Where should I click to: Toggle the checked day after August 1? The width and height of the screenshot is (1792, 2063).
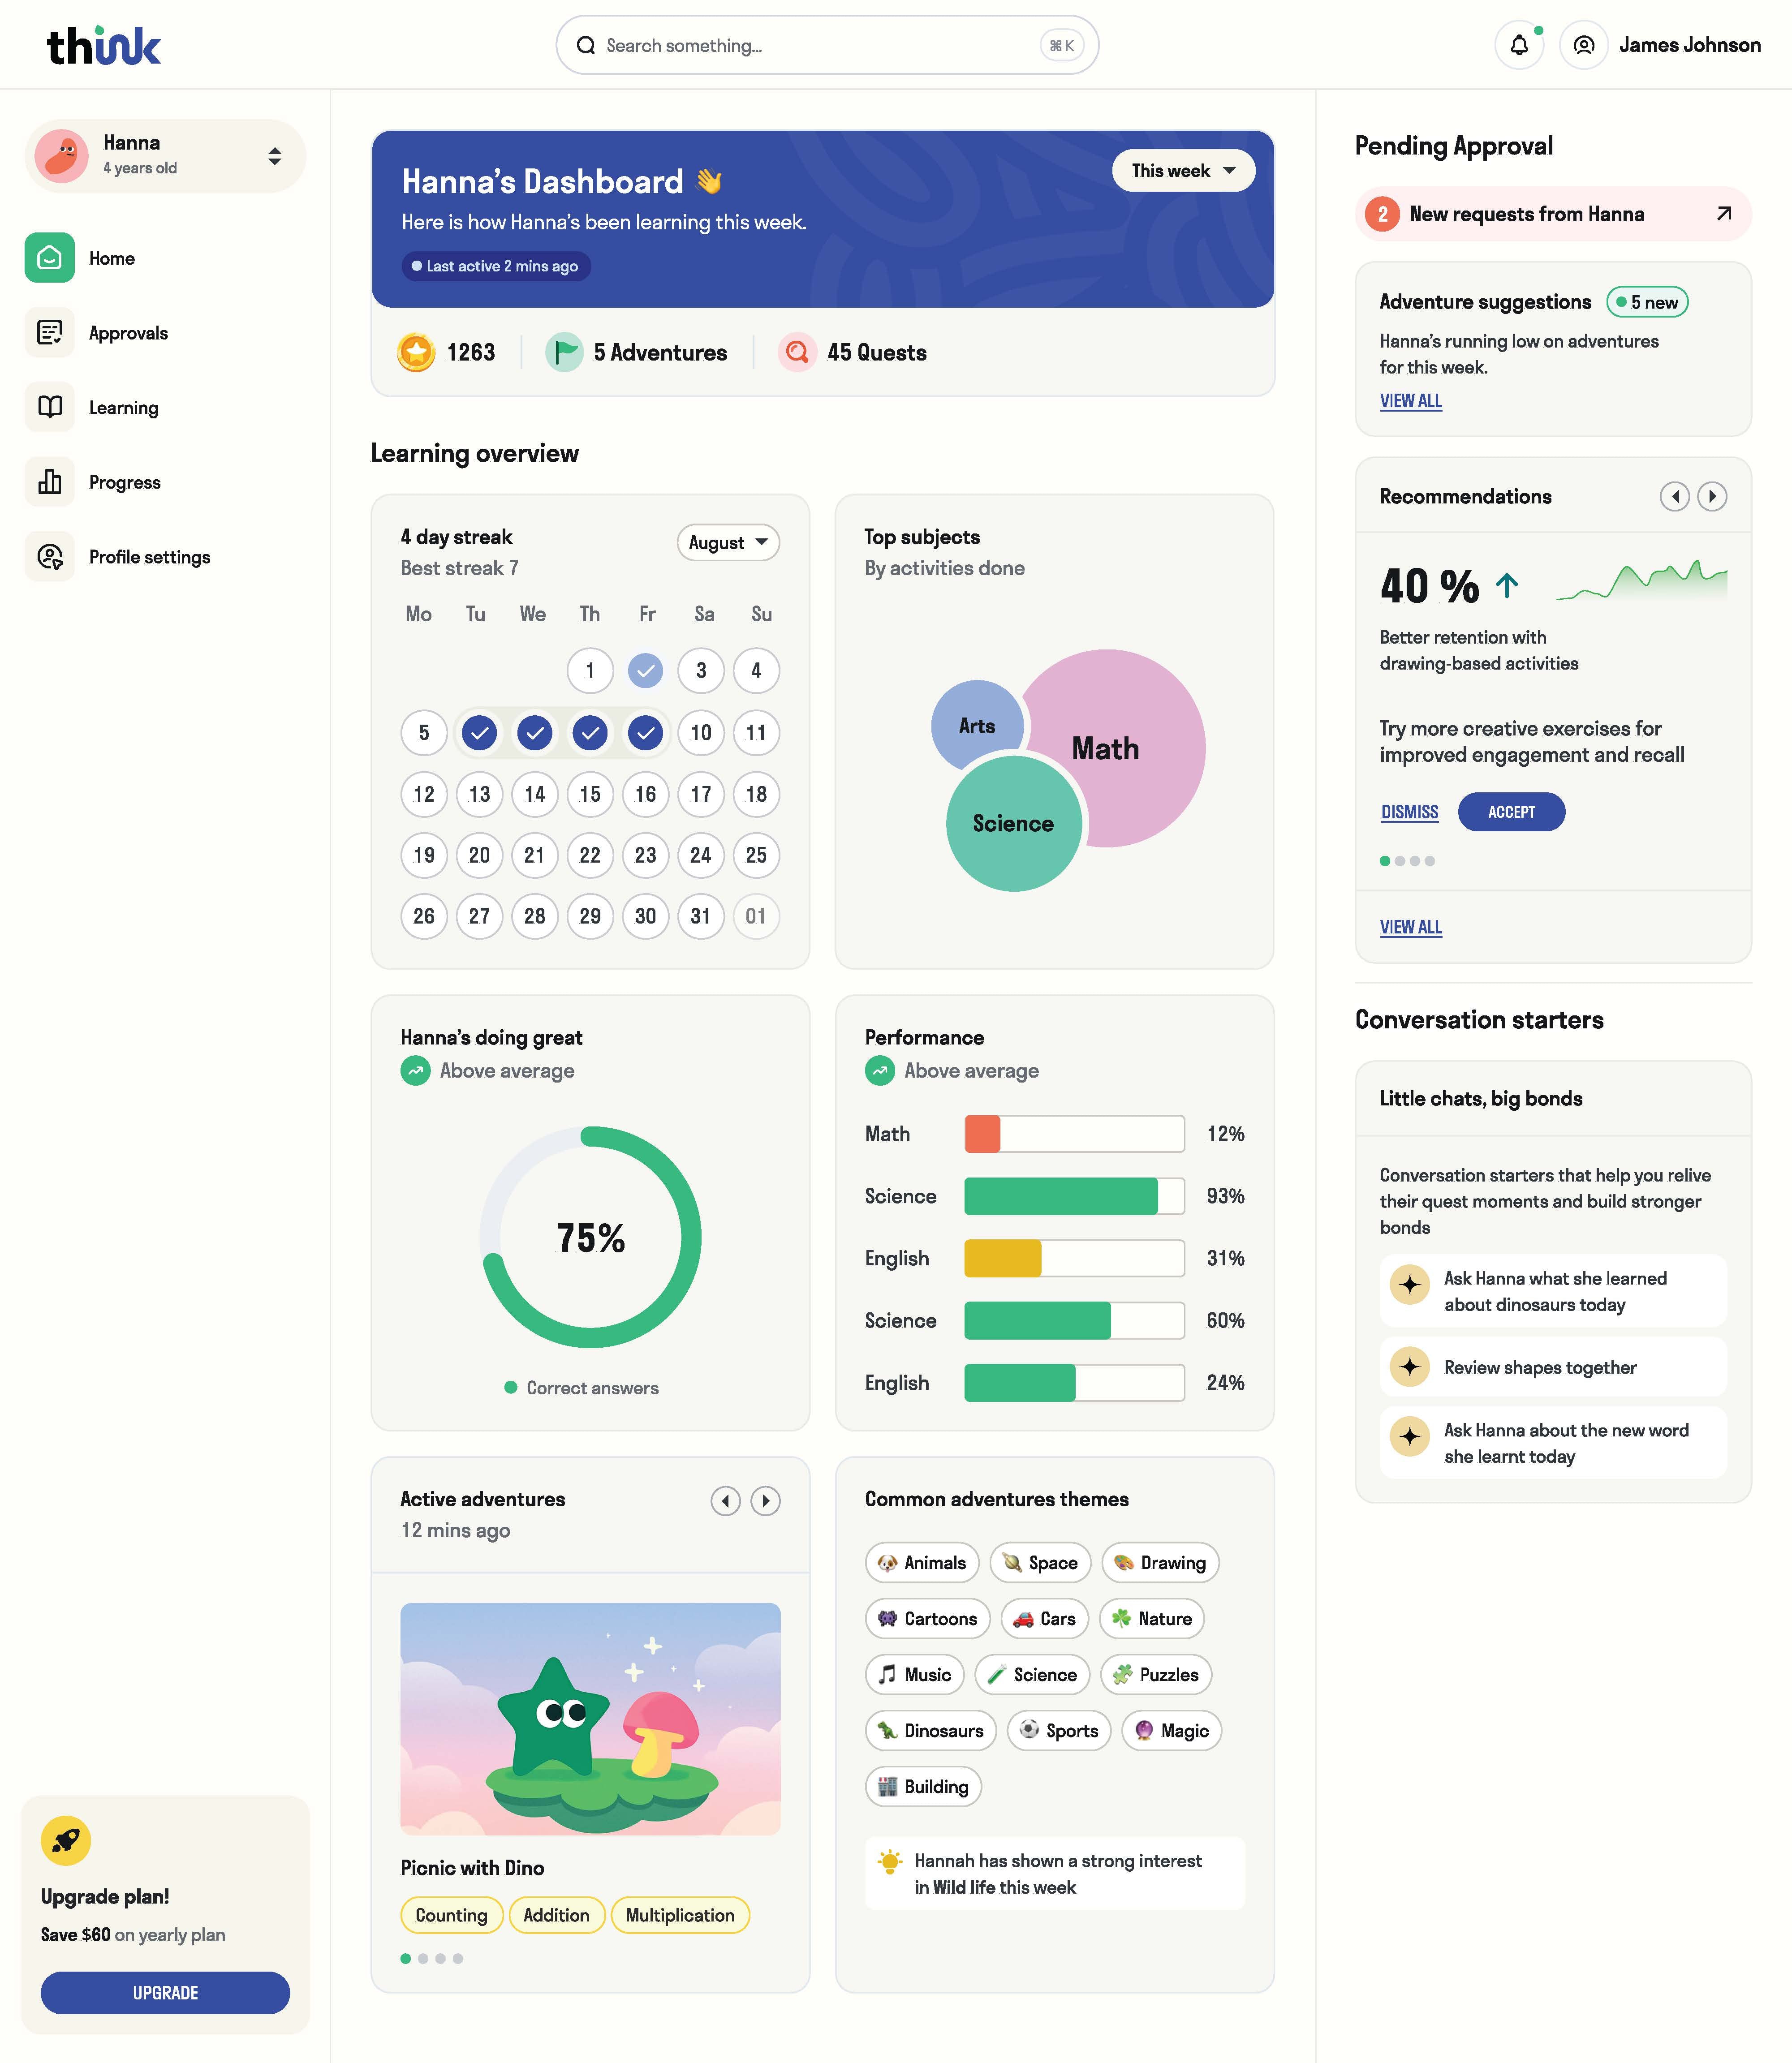[646, 670]
